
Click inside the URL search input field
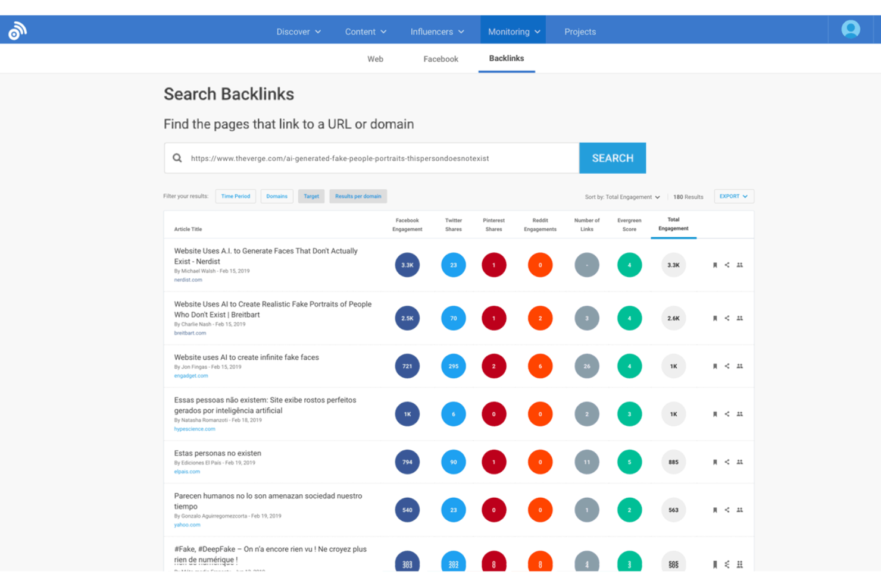[369, 158]
